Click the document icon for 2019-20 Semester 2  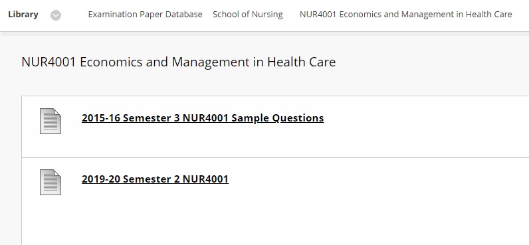pos(51,182)
